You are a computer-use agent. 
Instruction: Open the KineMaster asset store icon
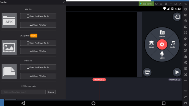point(147,72)
